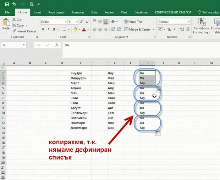The width and height of the screenshot is (220, 180).
Task: Increase indent
Action: point(119,29)
